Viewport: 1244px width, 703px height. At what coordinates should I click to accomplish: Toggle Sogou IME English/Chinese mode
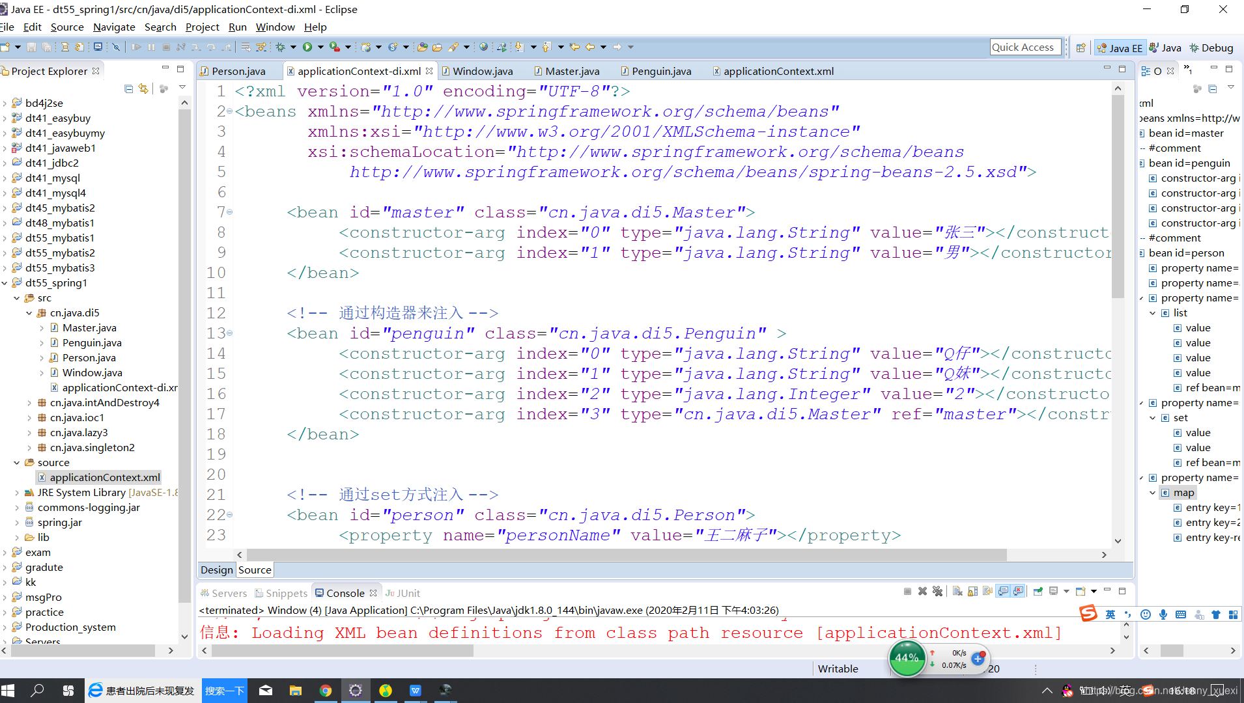tap(1110, 614)
